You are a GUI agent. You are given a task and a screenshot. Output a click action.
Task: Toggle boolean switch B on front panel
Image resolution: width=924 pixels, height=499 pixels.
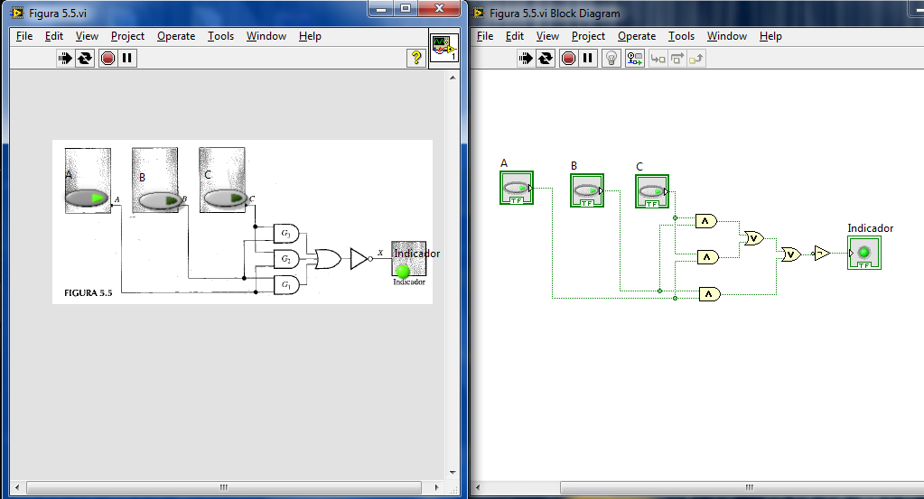[160, 200]
